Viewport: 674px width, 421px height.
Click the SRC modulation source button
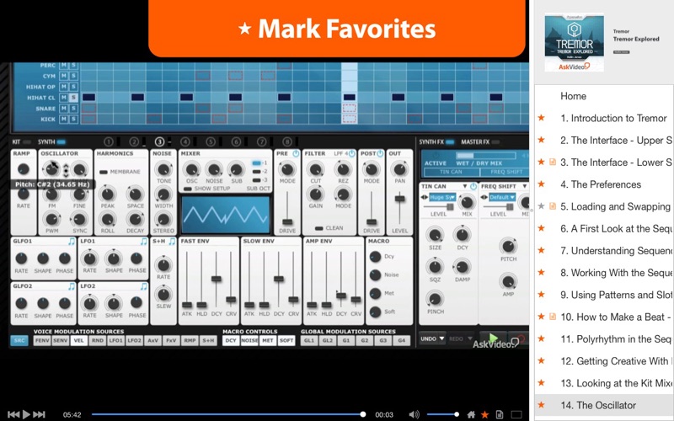19,340
